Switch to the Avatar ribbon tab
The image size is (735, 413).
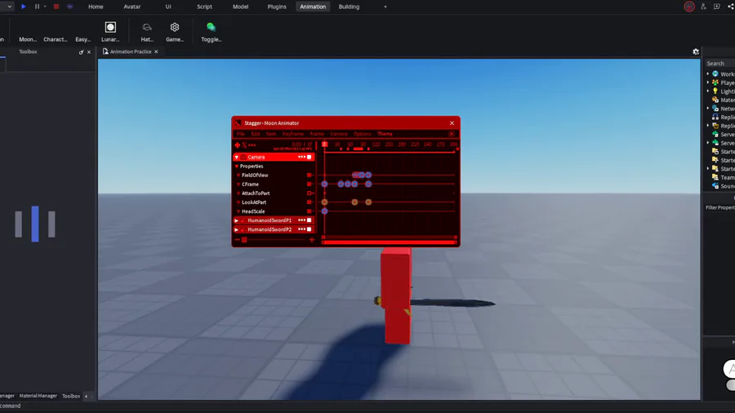point(132,7)
